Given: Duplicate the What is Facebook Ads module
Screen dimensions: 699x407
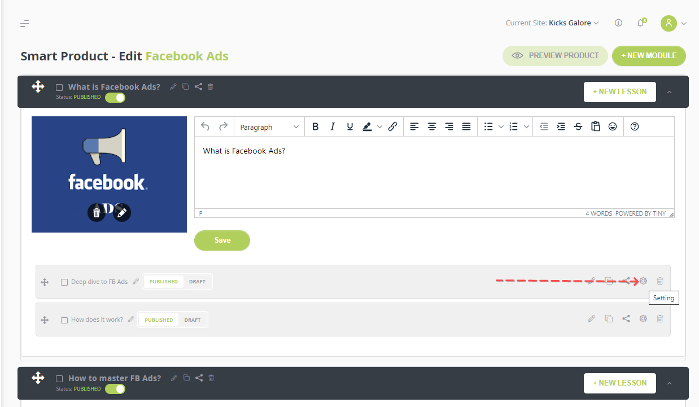Looking at the screenshot, I should pos(186,87).
